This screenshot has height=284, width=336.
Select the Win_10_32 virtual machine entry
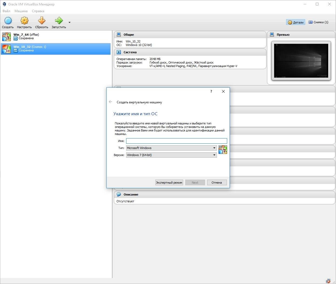tap(56, 49)
